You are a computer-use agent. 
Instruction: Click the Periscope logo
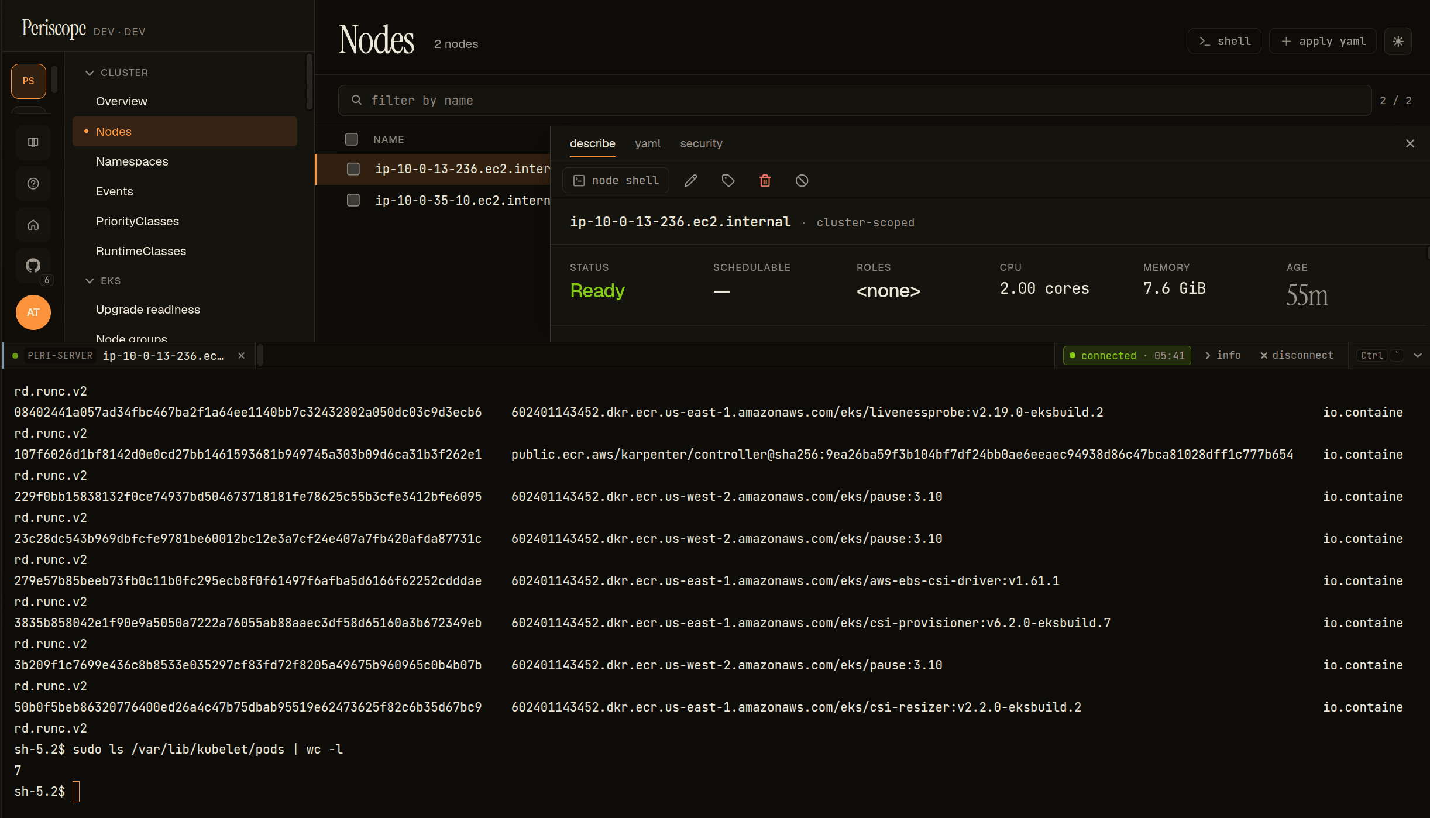(54, 28)
